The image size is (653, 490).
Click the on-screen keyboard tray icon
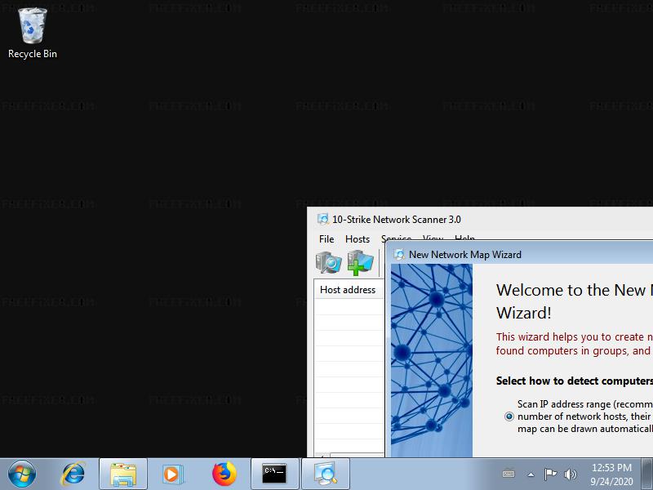509,474
